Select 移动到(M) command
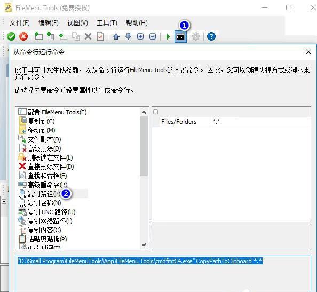Screen dimensions: 317x292 click(37, 130)
